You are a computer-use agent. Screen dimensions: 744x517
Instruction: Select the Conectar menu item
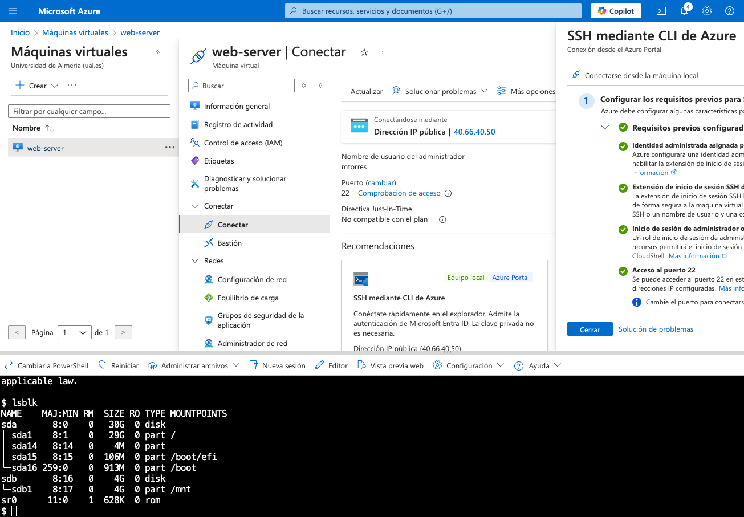[x=254, y=225]
